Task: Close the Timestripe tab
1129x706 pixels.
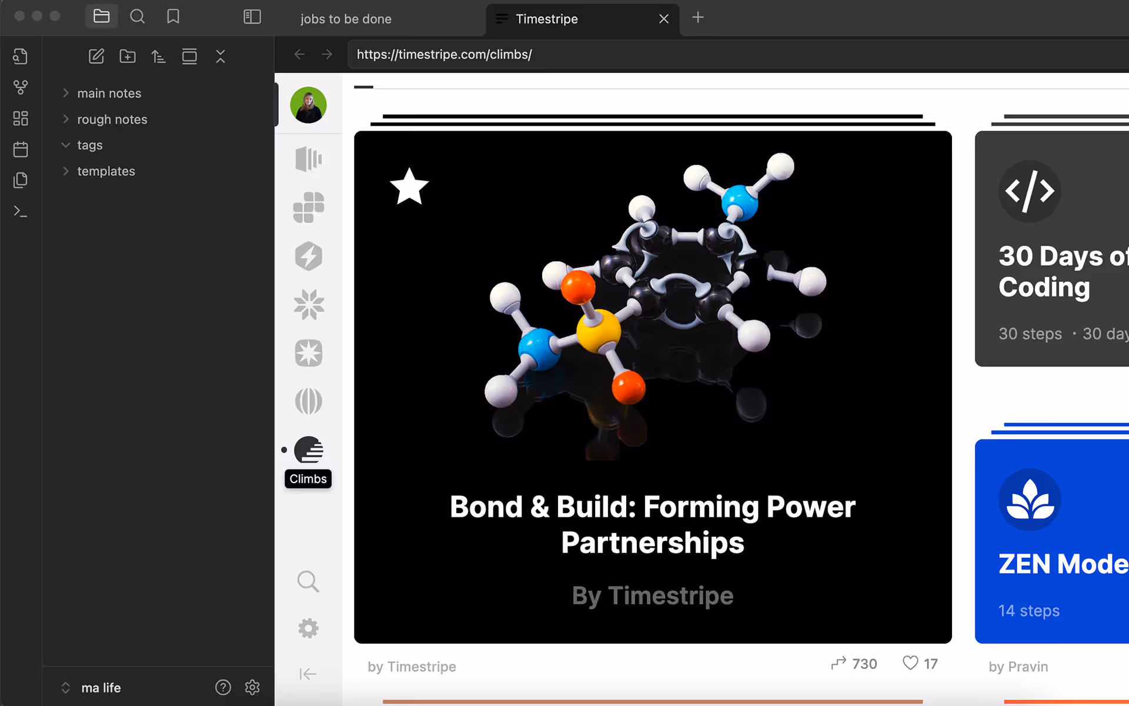Action: [664, 19]
